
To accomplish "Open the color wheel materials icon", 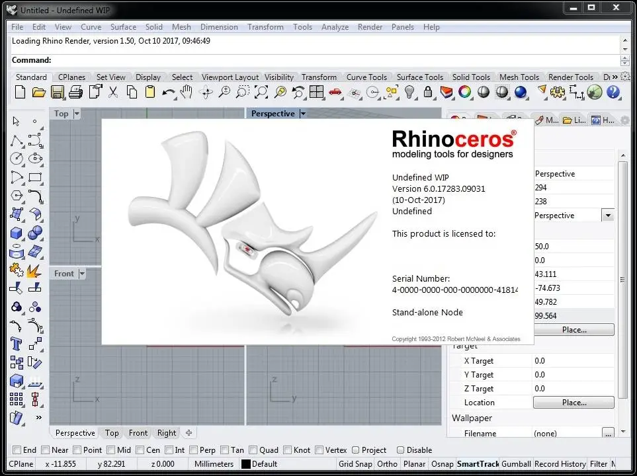I will point(465,92).
